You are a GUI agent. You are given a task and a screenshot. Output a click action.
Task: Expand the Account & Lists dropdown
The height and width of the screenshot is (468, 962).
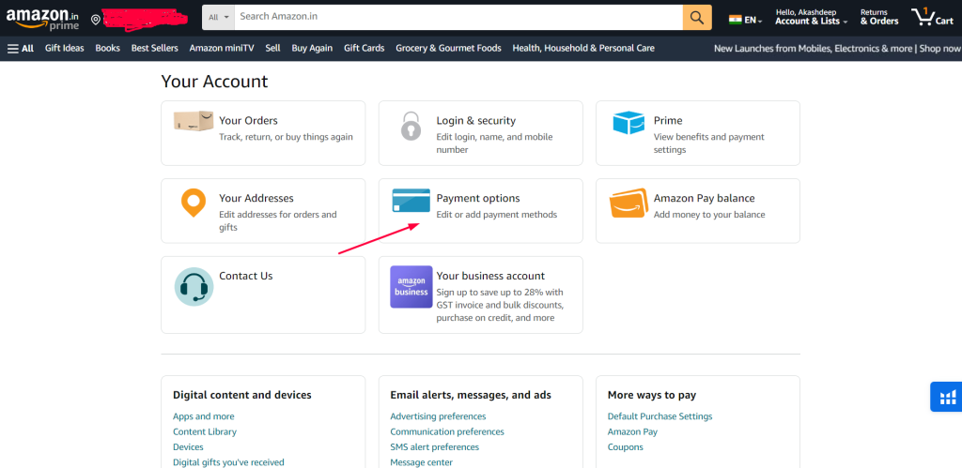tap(811, 17)
